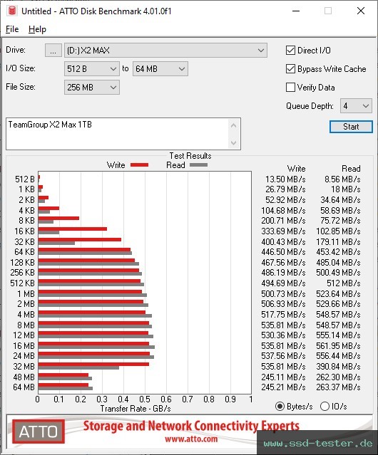Image resolution: width=378 pixels, height=455 pixels.
Task: Click the 8.56 MB/s read value
Action: 342,179
